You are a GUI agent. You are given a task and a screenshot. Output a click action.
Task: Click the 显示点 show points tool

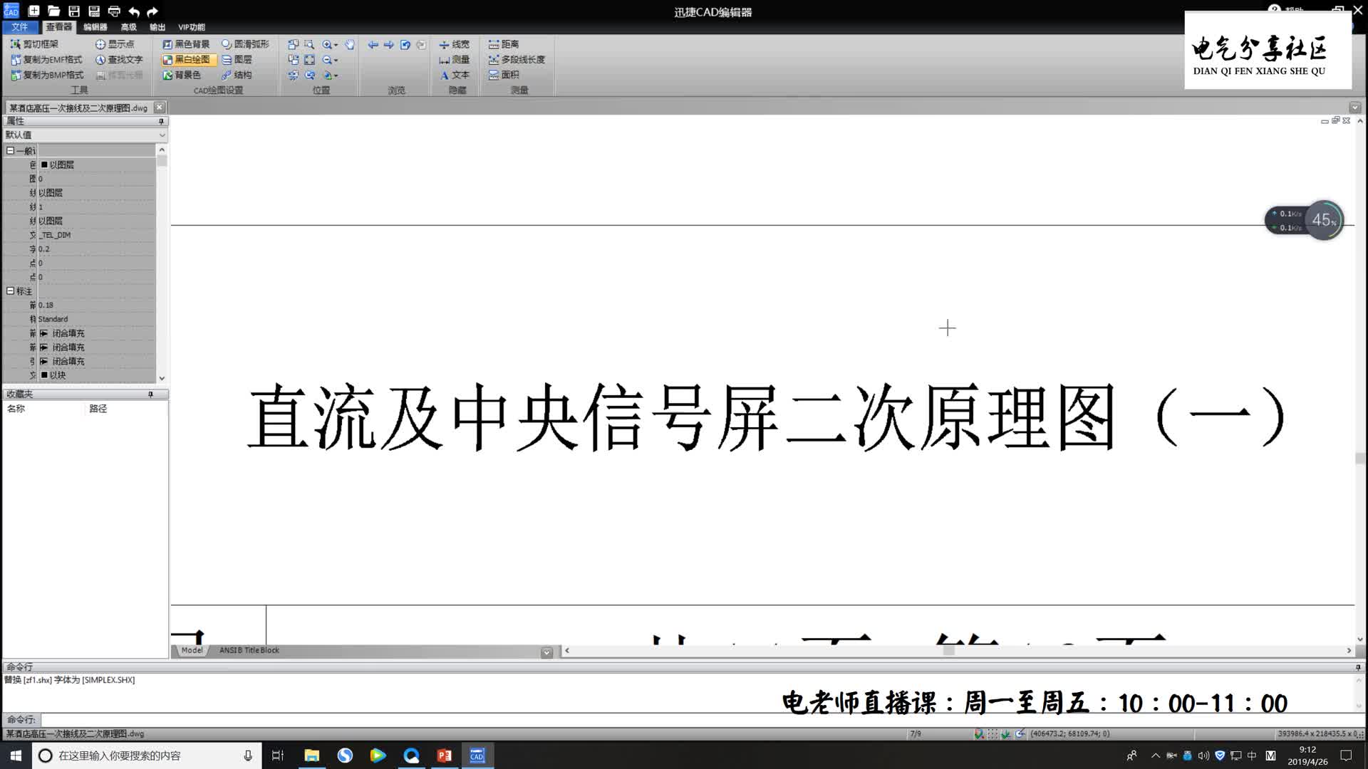115,44
